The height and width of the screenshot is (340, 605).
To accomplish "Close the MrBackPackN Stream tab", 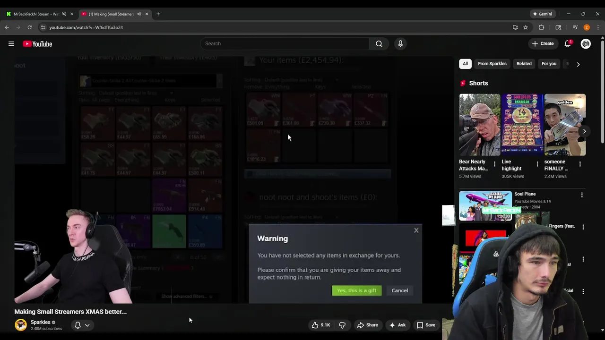I will click(72, 14).
